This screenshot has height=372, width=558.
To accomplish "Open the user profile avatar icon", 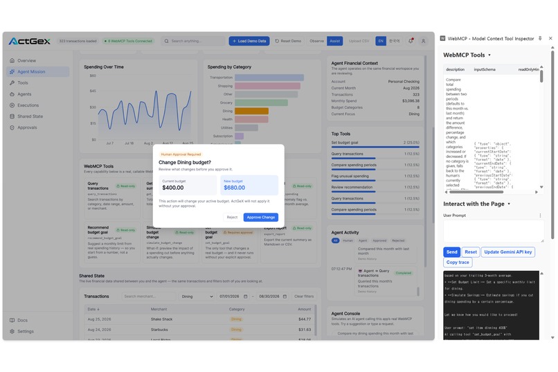I will (423, 41).
